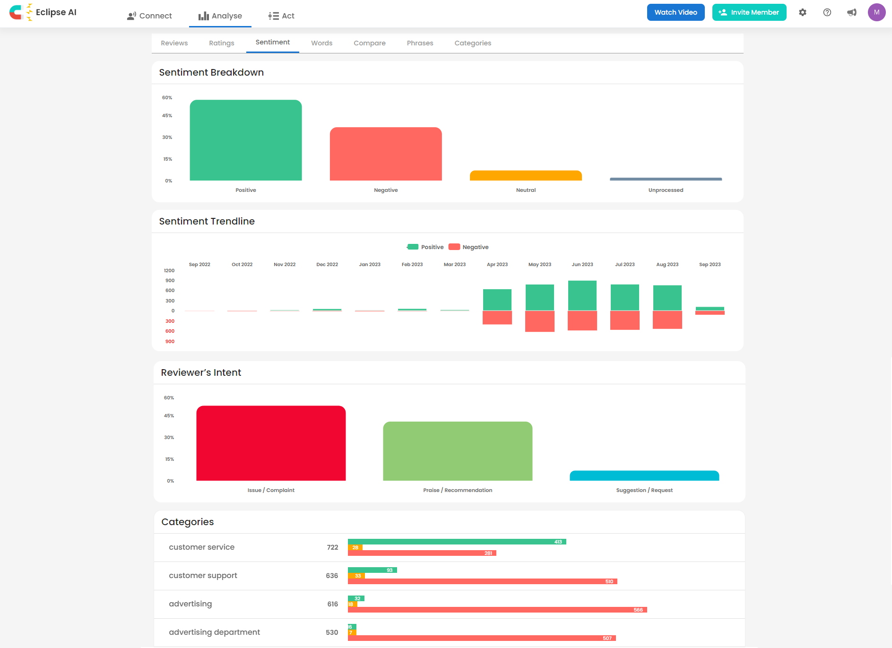This screenshot has width=892, height=648.
Task: Open the customer service category row
Action: coord(450,547)
